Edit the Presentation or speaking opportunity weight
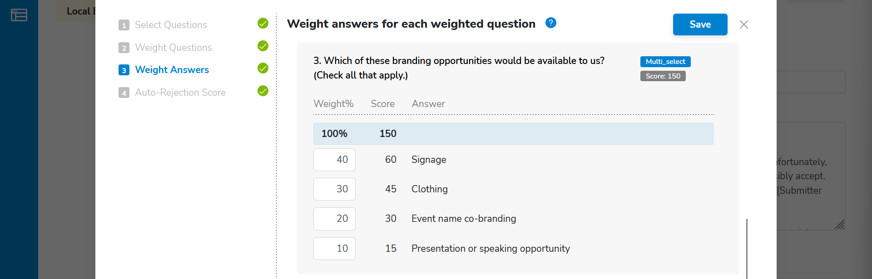 [x=334, y=249]
